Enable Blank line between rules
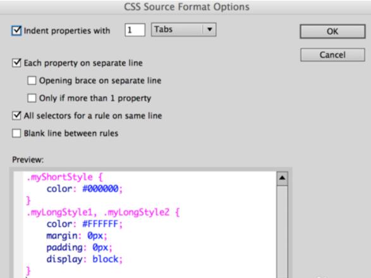 point(16,133)
